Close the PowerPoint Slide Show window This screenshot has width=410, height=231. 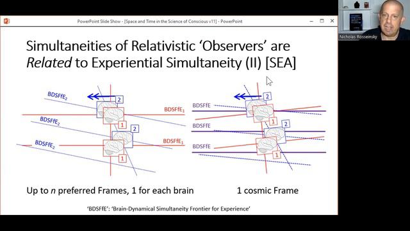pyautogui.click(x=332, y=21)
